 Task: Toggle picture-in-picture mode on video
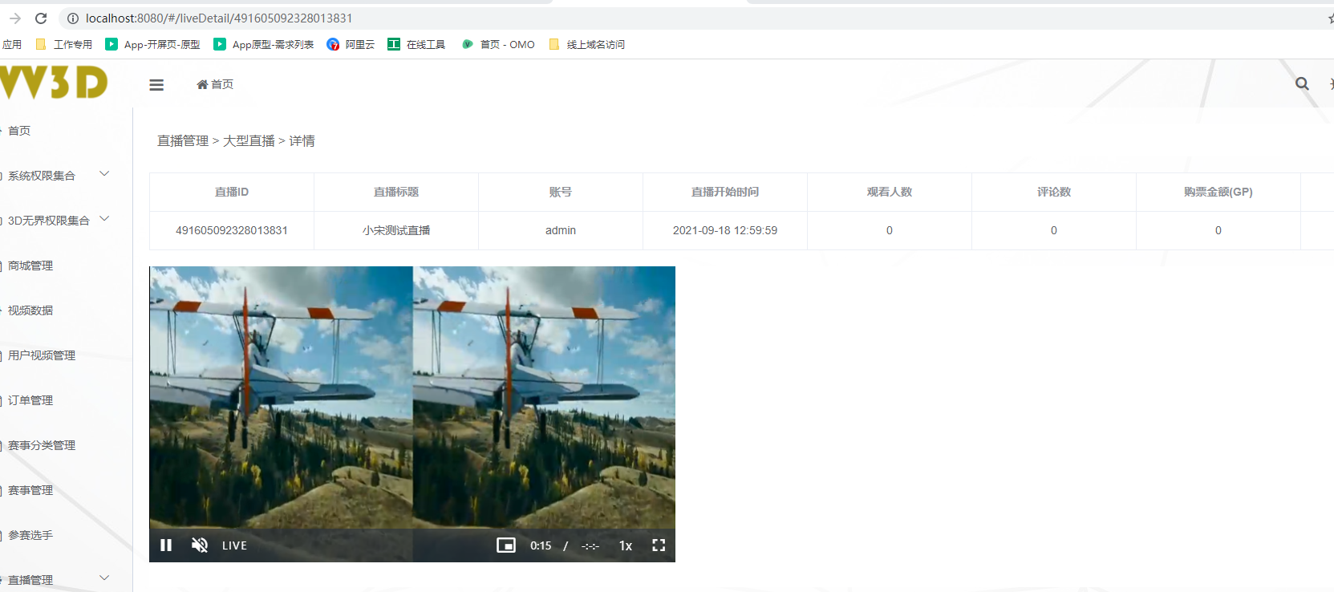coord(506,545)
